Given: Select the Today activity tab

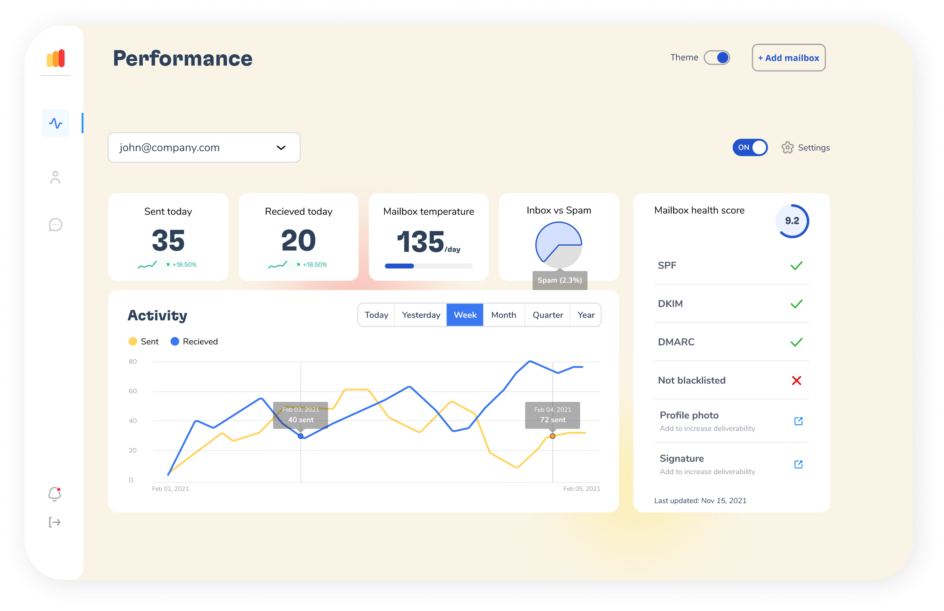Looking at the screenshot, I should tap(376, 315).
